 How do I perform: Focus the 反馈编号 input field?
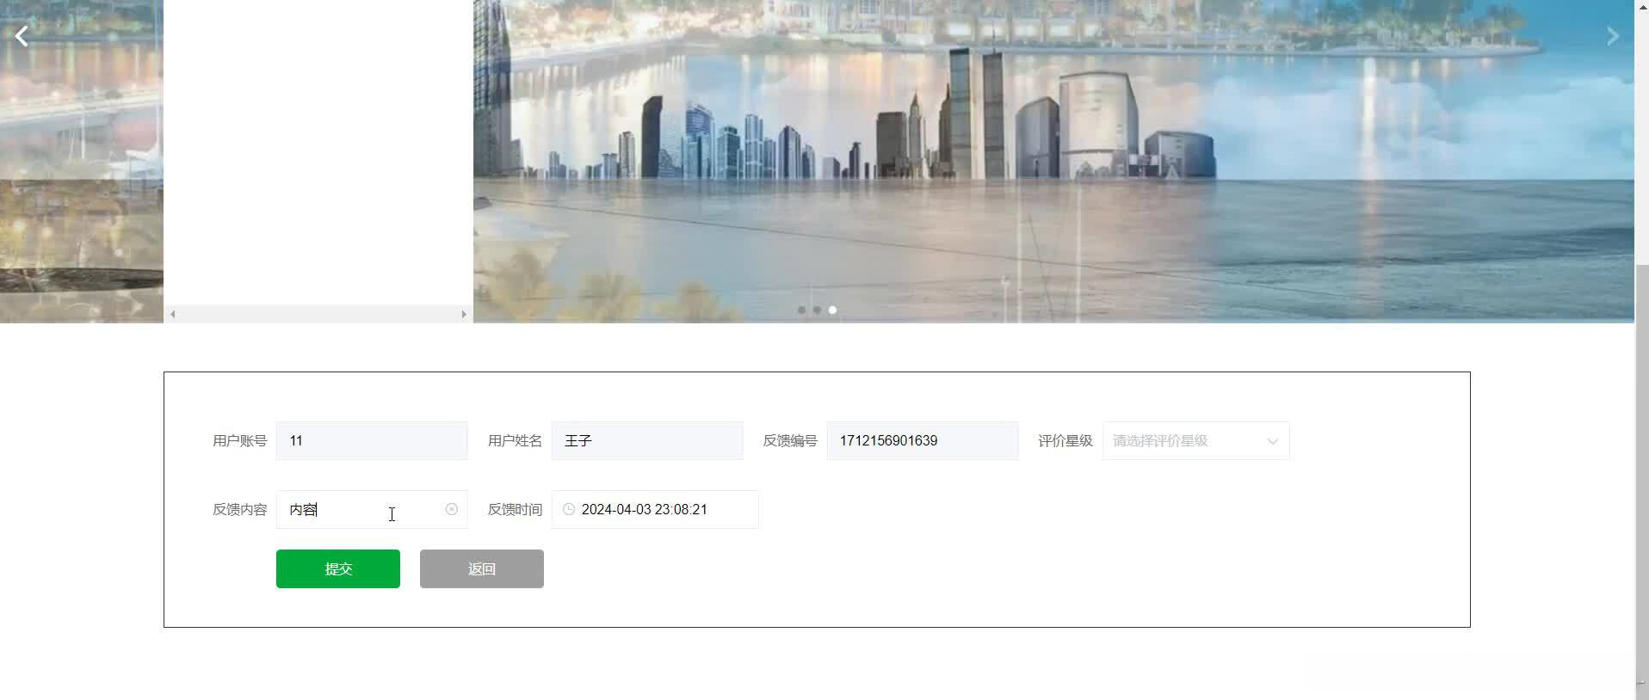pos(923,440)
